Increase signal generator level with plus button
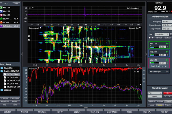The height and width of the screenshot is (114, 172). point(170,96)
